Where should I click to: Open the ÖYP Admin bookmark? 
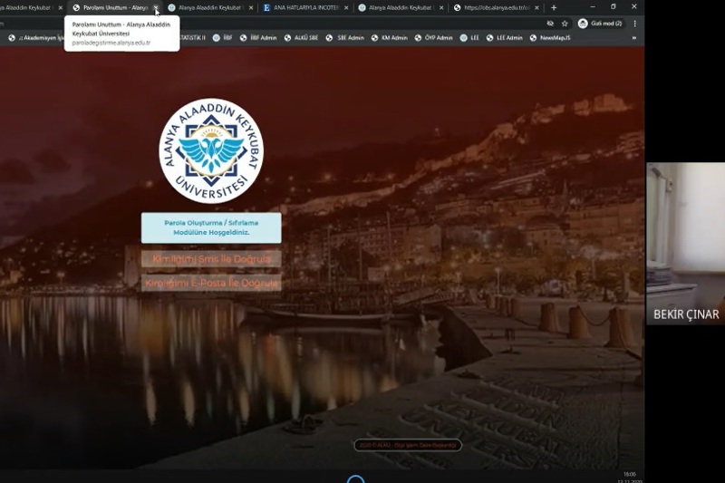(x=433, y=38)
